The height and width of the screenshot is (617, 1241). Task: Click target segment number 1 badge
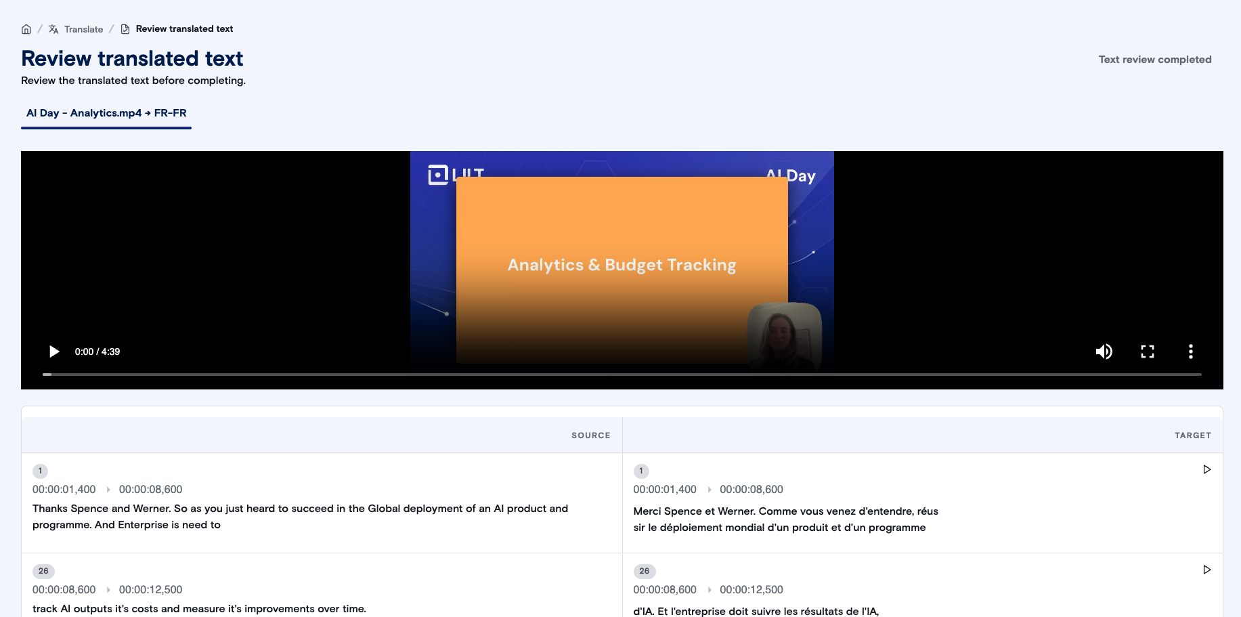point(641,471)
